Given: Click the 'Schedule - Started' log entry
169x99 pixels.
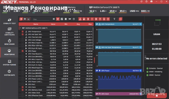Looking at the screenshot, I should coord(154,68).
